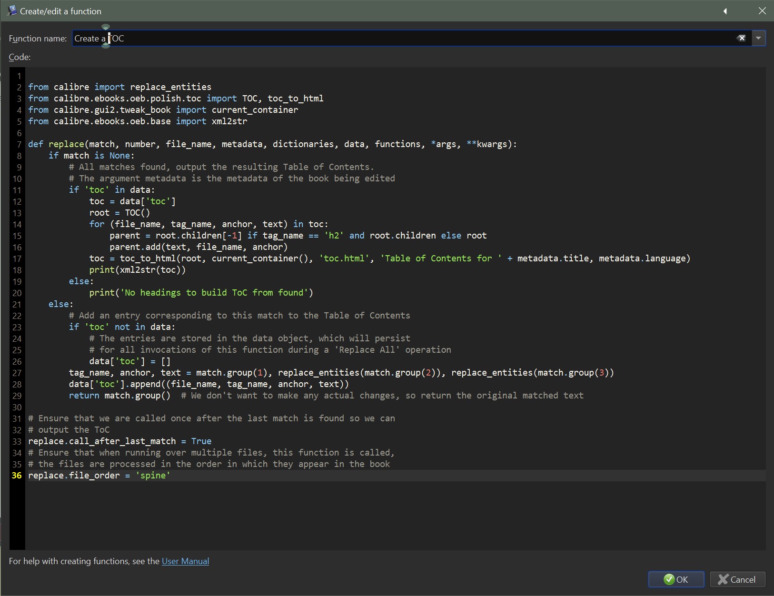Clear the Function name field with the X icon
Image resolution: width=774 pixels, height=596 pixels.
point(741,38)
